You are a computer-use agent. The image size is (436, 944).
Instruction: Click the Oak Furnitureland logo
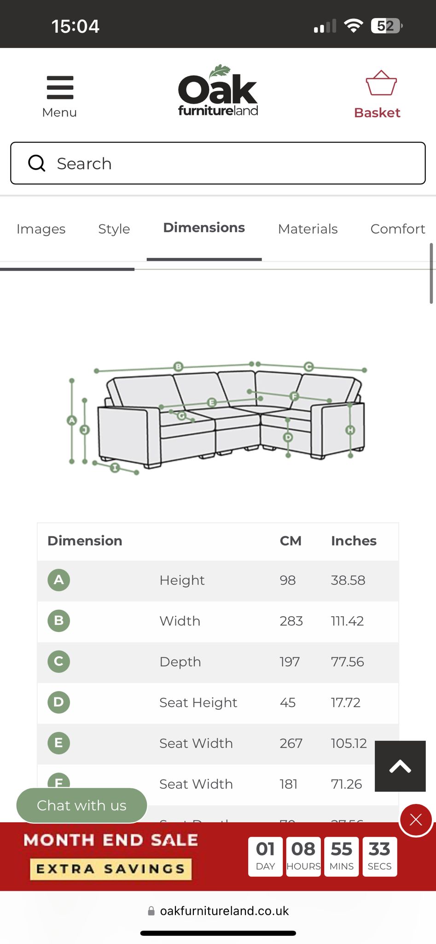tap(218, 91)
